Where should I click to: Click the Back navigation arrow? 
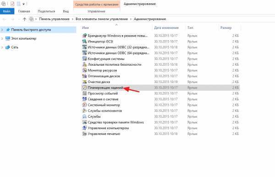[5, 19]
